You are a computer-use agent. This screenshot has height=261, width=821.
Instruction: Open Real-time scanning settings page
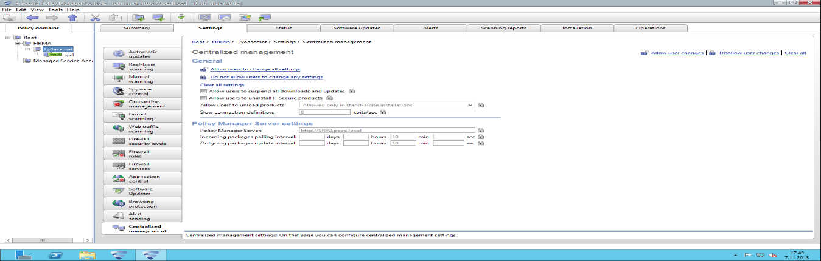click(x=141, y=67)
